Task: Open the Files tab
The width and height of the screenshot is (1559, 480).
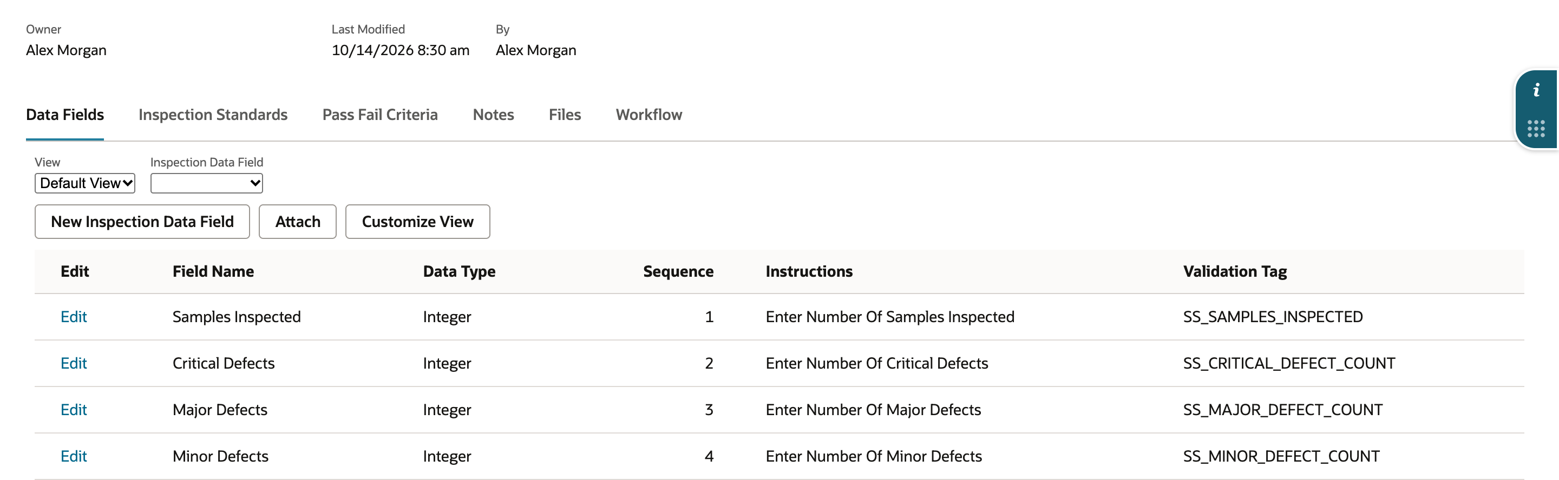Action: (x=565, y=115)
